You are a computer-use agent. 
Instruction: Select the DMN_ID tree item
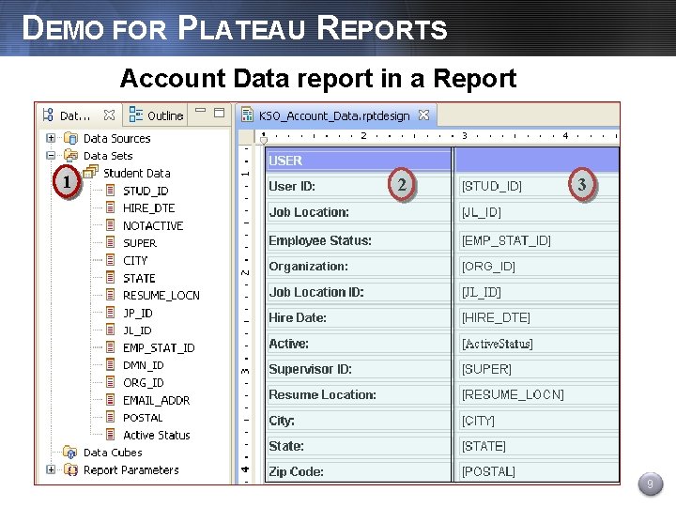[144, 365]
